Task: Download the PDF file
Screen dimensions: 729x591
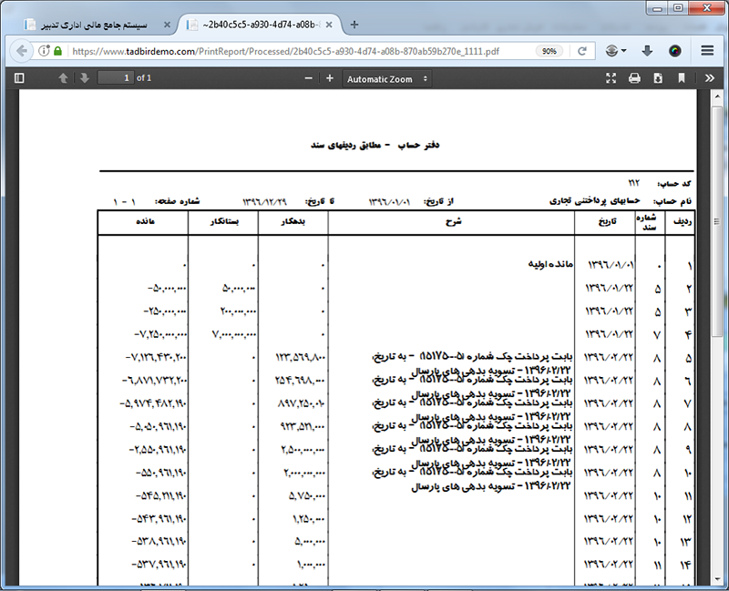Action: 657,78
